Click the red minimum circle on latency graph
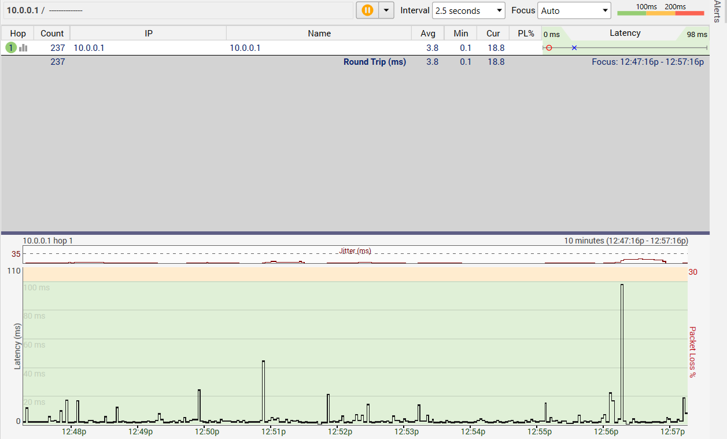The height and width of the screenshot is (439, 727). coord(549,48)
